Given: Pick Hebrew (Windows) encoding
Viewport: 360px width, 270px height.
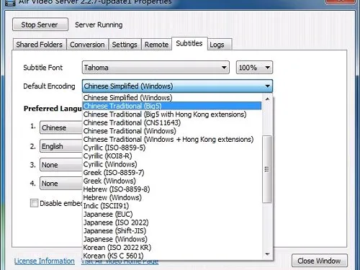Looking at the screenshot, I should [172, 197].
